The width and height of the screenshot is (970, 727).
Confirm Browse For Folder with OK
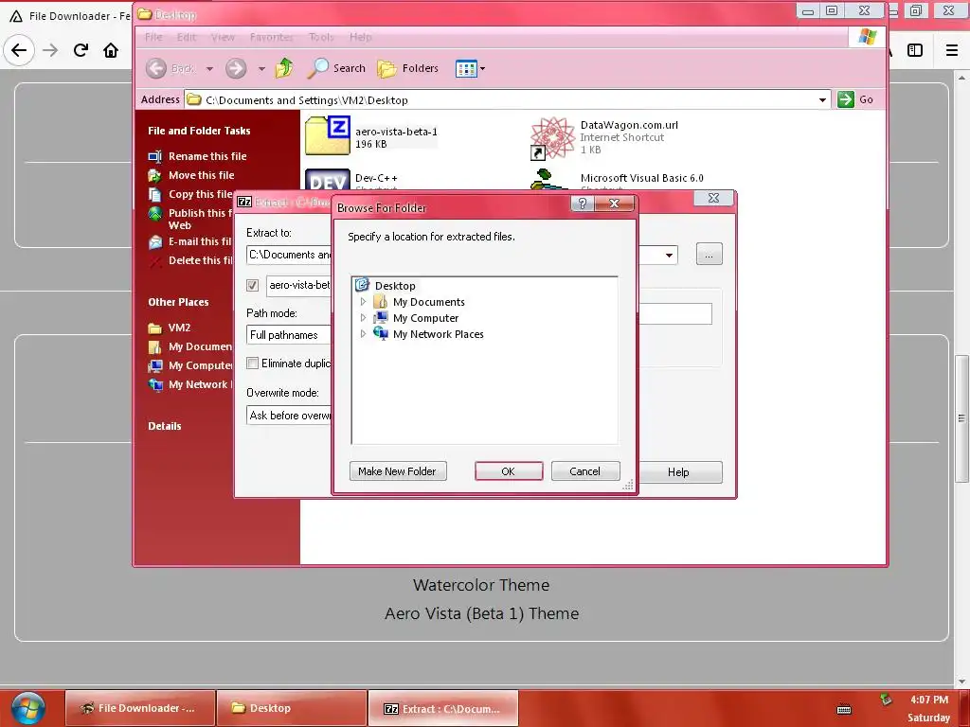509,471
